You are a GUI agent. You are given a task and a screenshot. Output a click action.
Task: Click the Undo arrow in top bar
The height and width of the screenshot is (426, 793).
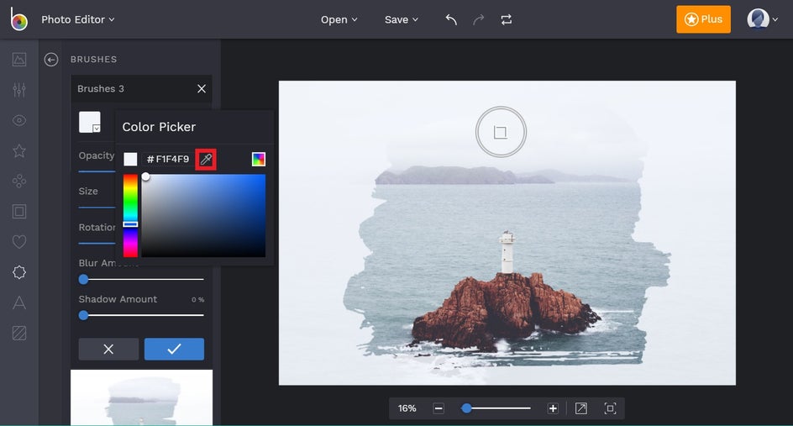[451, 19]
